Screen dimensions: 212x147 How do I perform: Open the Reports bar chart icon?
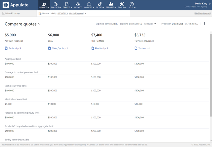coord(111,4)
